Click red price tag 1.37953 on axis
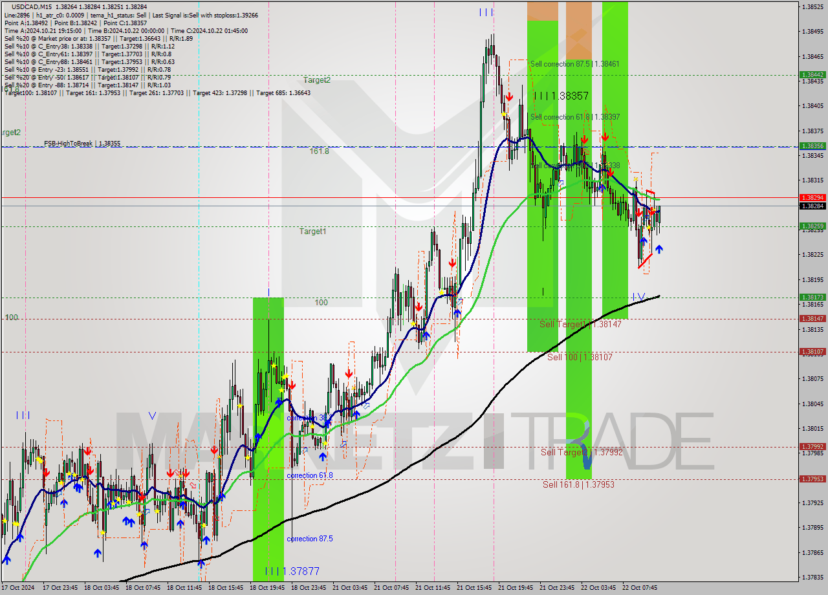The image size is (828, 595). (812, 479)
